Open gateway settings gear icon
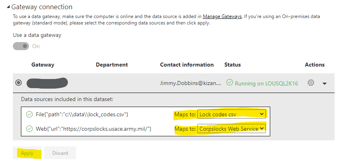This screenshot has height=168, width=341. point(310,83)
